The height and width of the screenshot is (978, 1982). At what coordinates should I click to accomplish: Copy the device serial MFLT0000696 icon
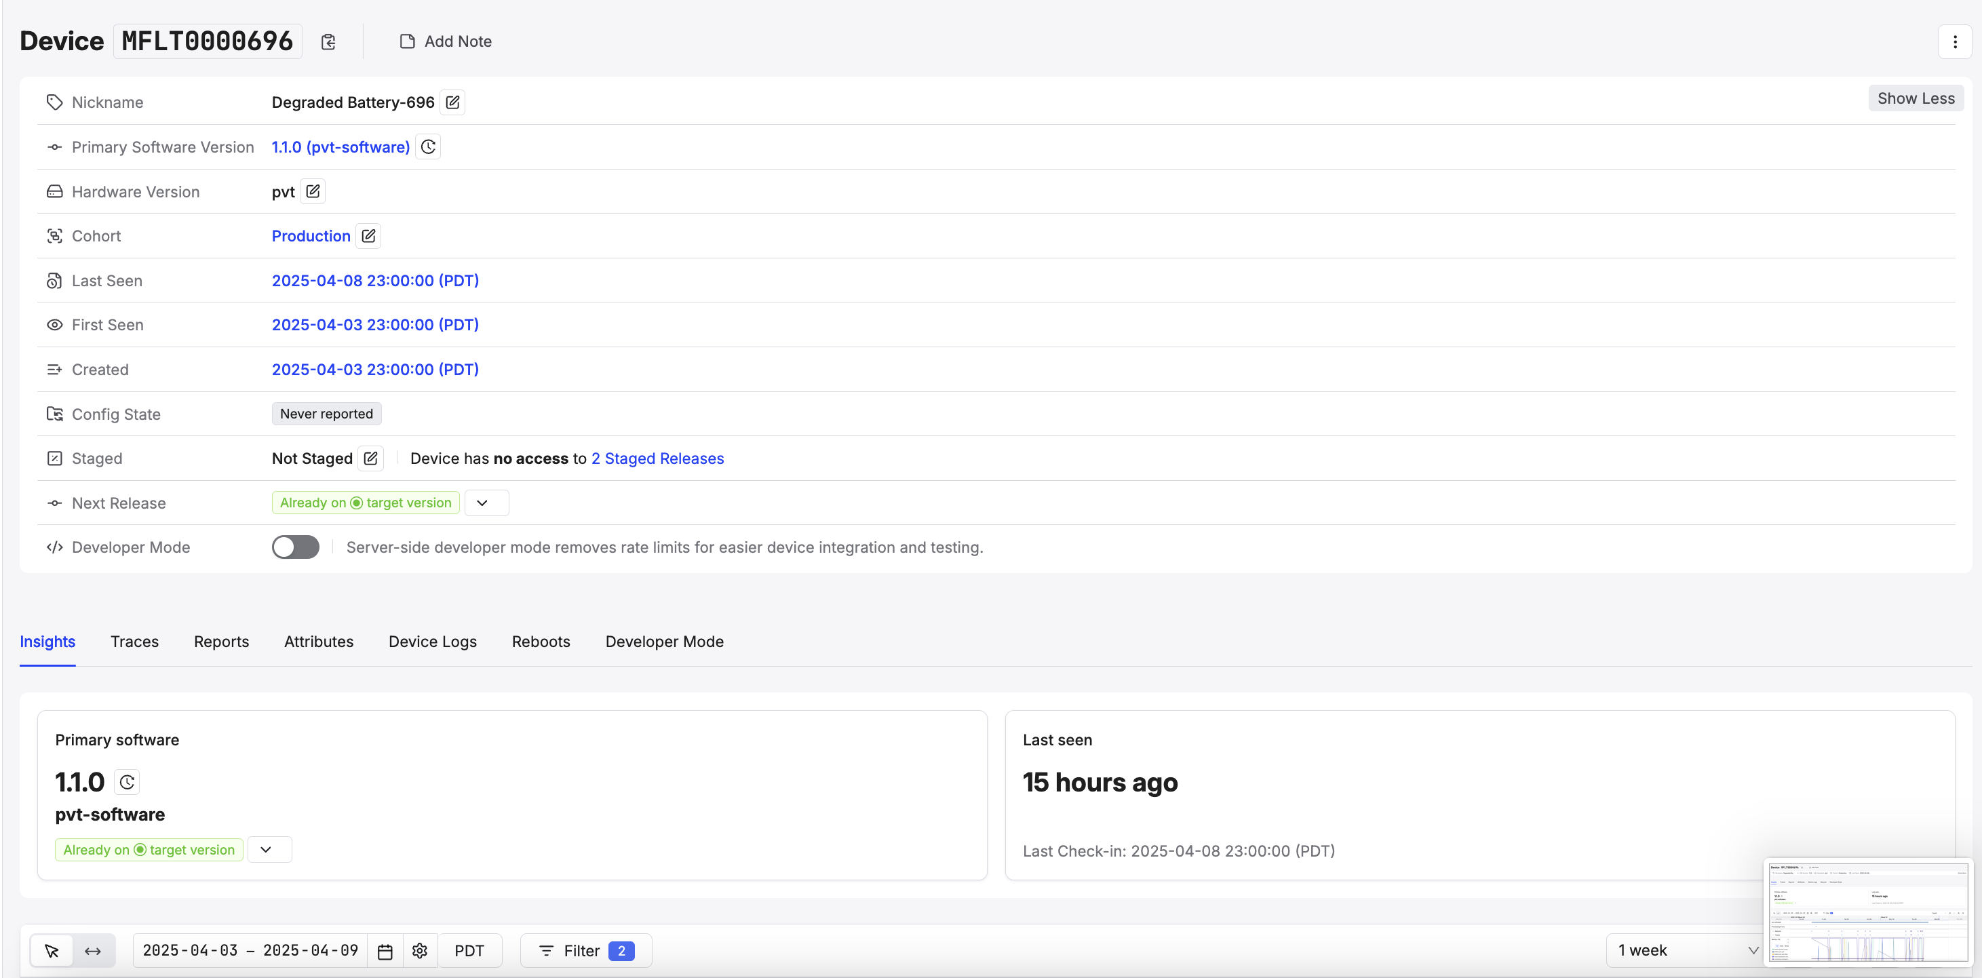click(x=328, y=41)
